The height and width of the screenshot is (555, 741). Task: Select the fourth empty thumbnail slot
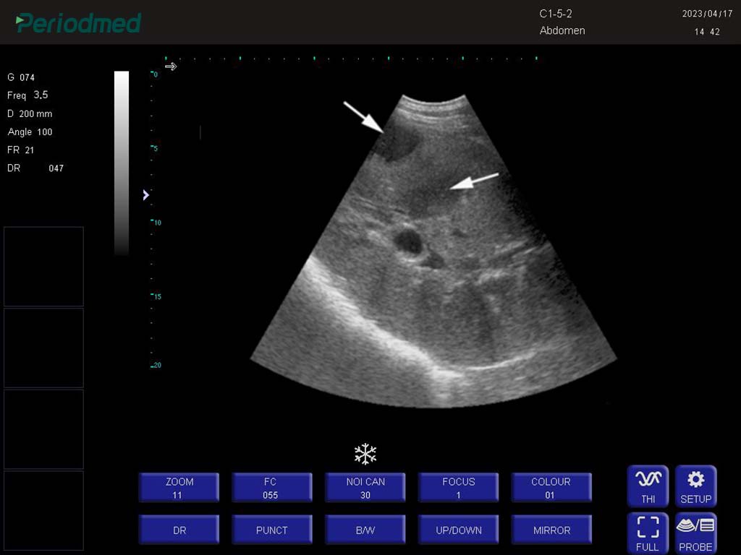click(43, 511)
